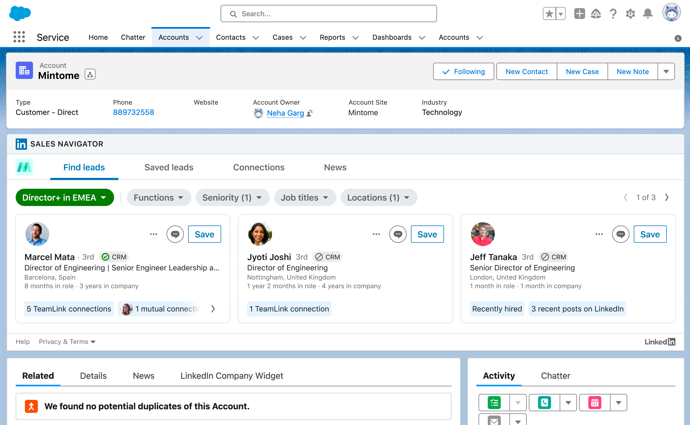The height and width of the screenshot is (425, 690).
Task: Click the Mintome company logo thumbnail
Action: 24,167
